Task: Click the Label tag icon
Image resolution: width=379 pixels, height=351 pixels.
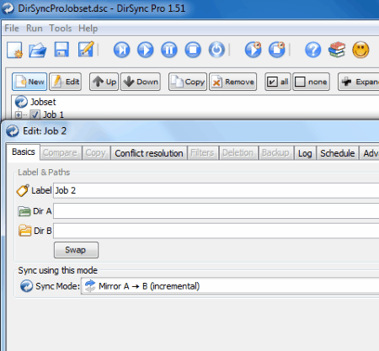Action: click(23, 190)
